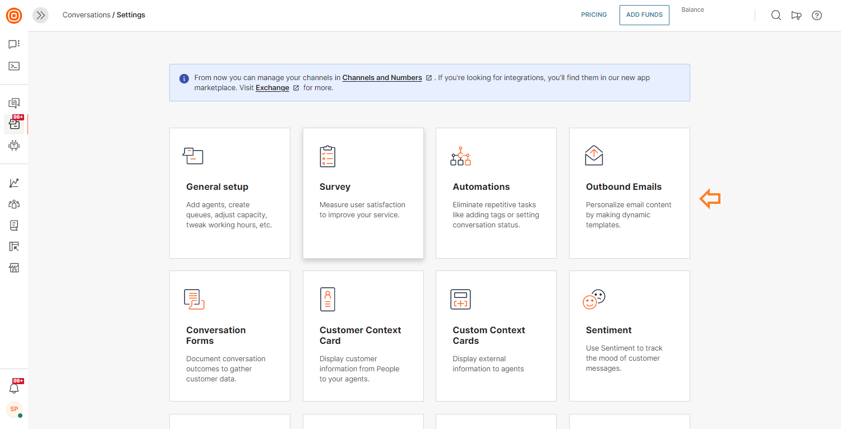Open notifications bell in sidebar
841x429 pixels.
pyautogui.click(x=14, y=388)
